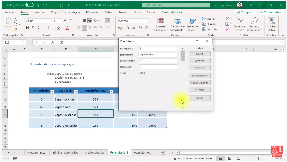Apply fill color bucket icon
The image size is (287, 162).
point(59,28)
